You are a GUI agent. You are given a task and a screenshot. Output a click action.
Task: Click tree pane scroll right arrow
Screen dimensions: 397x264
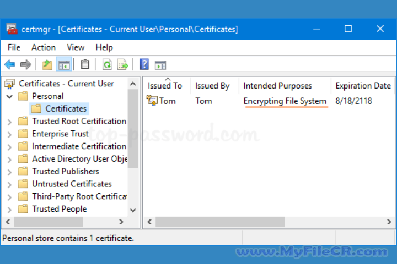(x=121, y=222)
